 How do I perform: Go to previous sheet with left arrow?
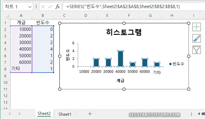10,114
